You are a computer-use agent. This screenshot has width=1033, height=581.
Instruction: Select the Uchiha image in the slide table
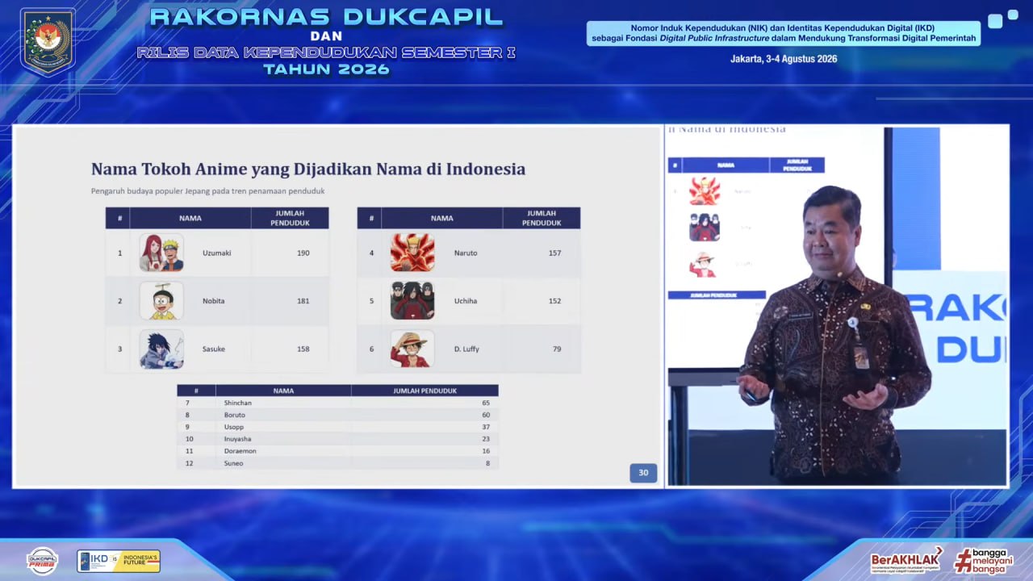tap(412, 301)
